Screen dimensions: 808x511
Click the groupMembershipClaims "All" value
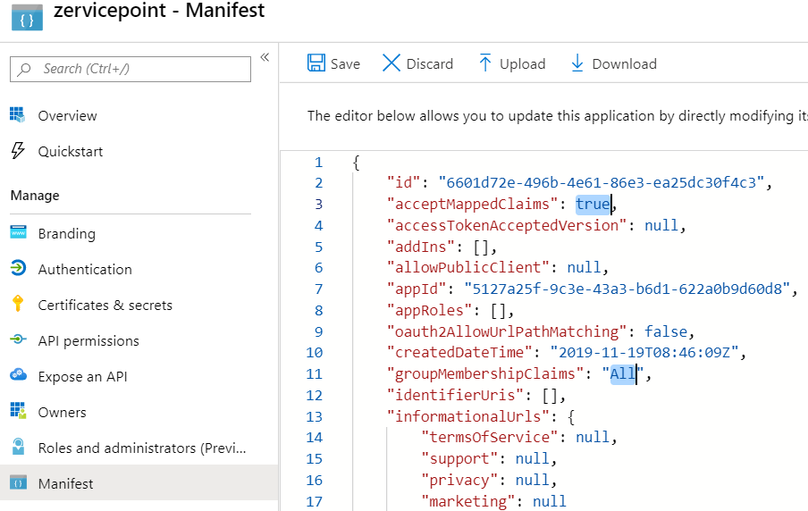(622, 374)
